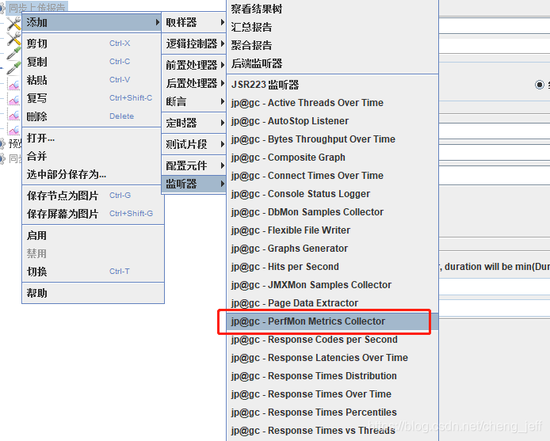This screenshot has height=441, width=550.
Task: Select jp@gc - Bytes Throughput Over Time
Action: pyautogui.click(x=333, y=139)
